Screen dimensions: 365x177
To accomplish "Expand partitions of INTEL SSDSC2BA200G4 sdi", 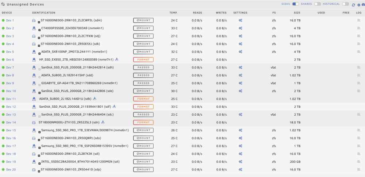I will (x=39, y=163).
